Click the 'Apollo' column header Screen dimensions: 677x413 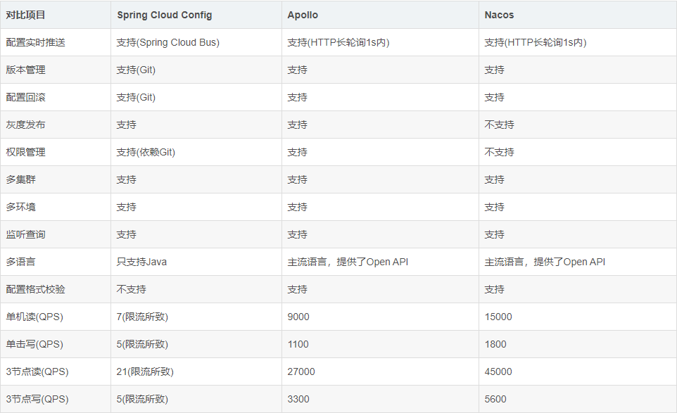[303, 15]
